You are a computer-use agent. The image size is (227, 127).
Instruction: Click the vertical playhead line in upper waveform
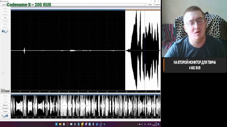pyautogui.click(x=145, y=50)
